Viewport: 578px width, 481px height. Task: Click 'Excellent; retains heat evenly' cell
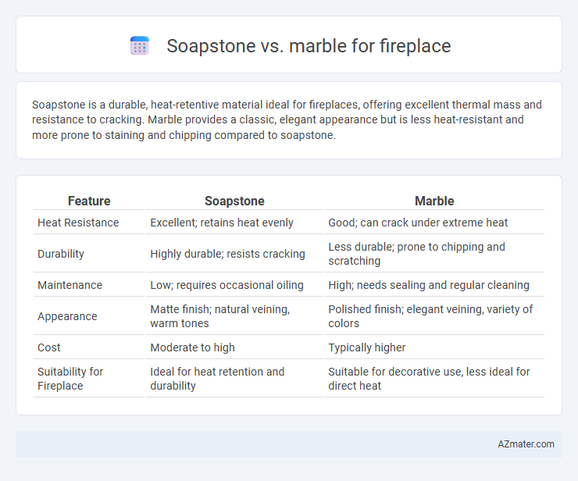pyautogui.click(x=222, y=223)
